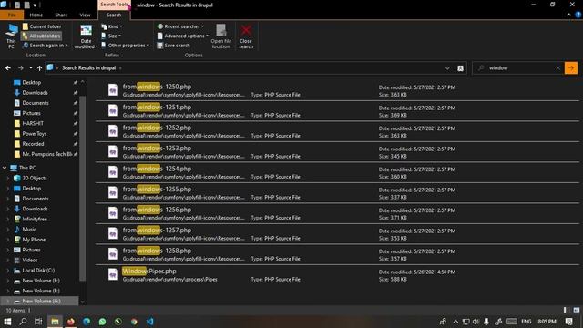This screenshot has height=328, width=583.
Task: Expand the 3D Objects tree node
Action: 8,179
